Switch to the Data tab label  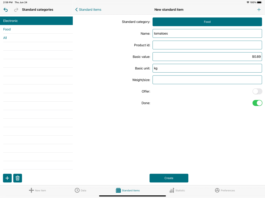coord(83,190)
